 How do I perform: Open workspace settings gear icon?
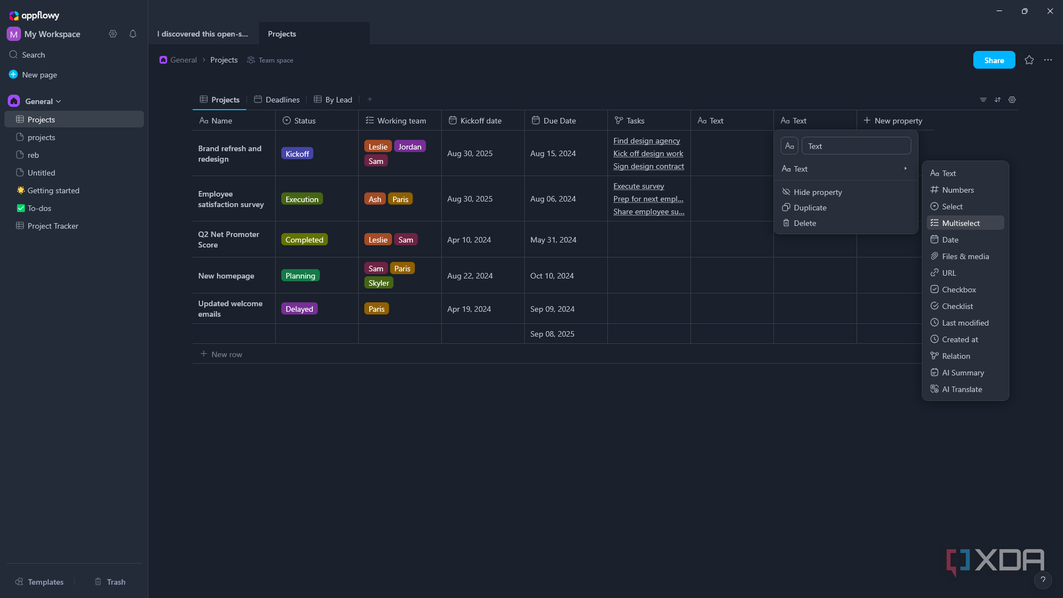coord(113,34)
